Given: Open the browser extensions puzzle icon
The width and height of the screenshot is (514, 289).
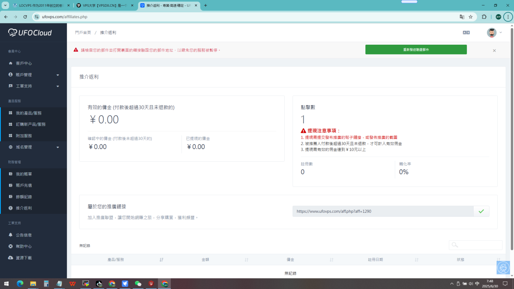Looking at the screenshot, I should tap(484, 17).
